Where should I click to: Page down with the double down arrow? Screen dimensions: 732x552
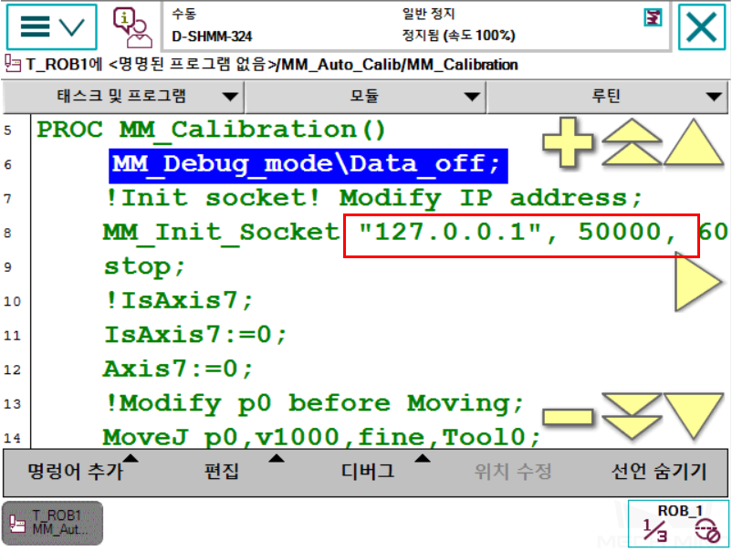coord(632,416)
